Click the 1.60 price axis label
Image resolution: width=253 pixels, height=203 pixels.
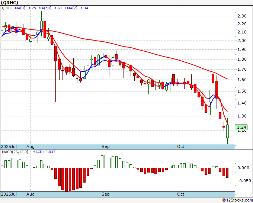click(242, 80)
